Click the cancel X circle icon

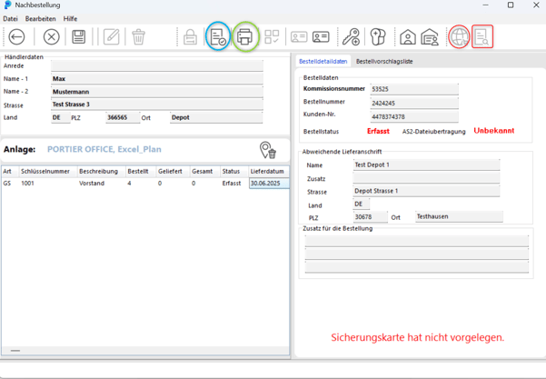51,37
